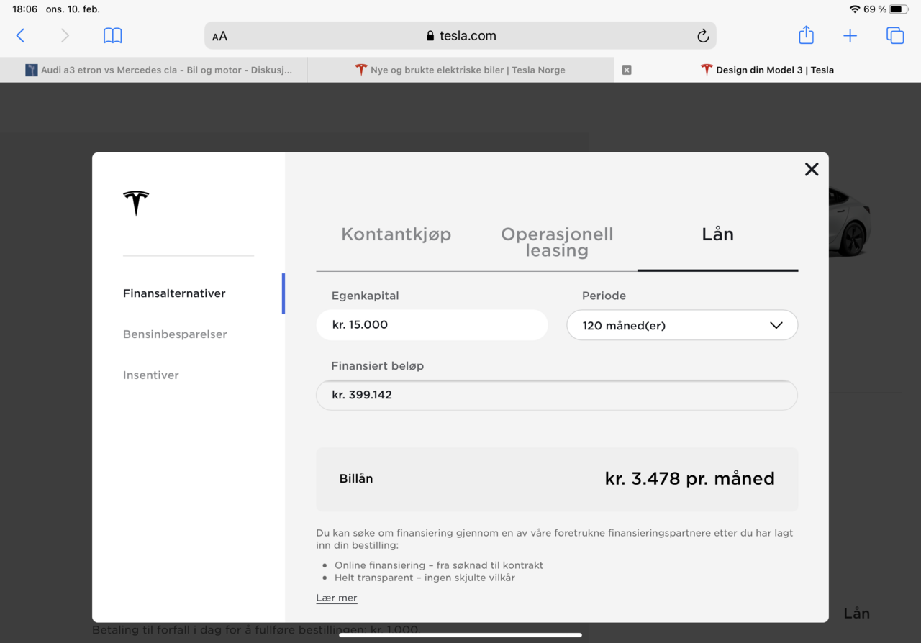Select the Lån financing tab
Screen dimensions: 921x643
click(718, 234)
